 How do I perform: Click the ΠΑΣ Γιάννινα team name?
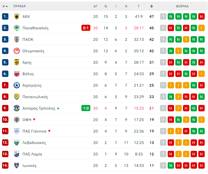click(34, 131)
